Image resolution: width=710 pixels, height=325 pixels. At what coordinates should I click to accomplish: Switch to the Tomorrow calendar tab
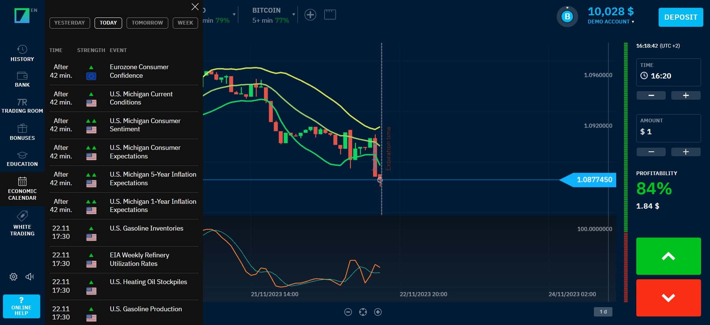pyautogui.click(x=147, y=23)
